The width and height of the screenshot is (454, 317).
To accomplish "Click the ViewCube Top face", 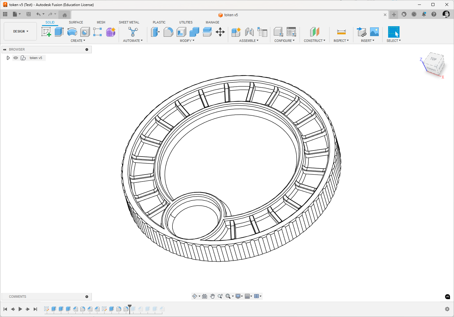I will [x=433, y=59].
